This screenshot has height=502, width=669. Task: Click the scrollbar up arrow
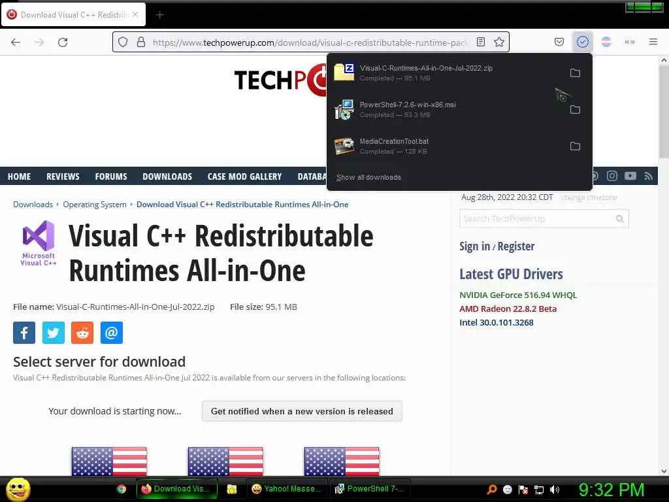(x=664, y=60)
